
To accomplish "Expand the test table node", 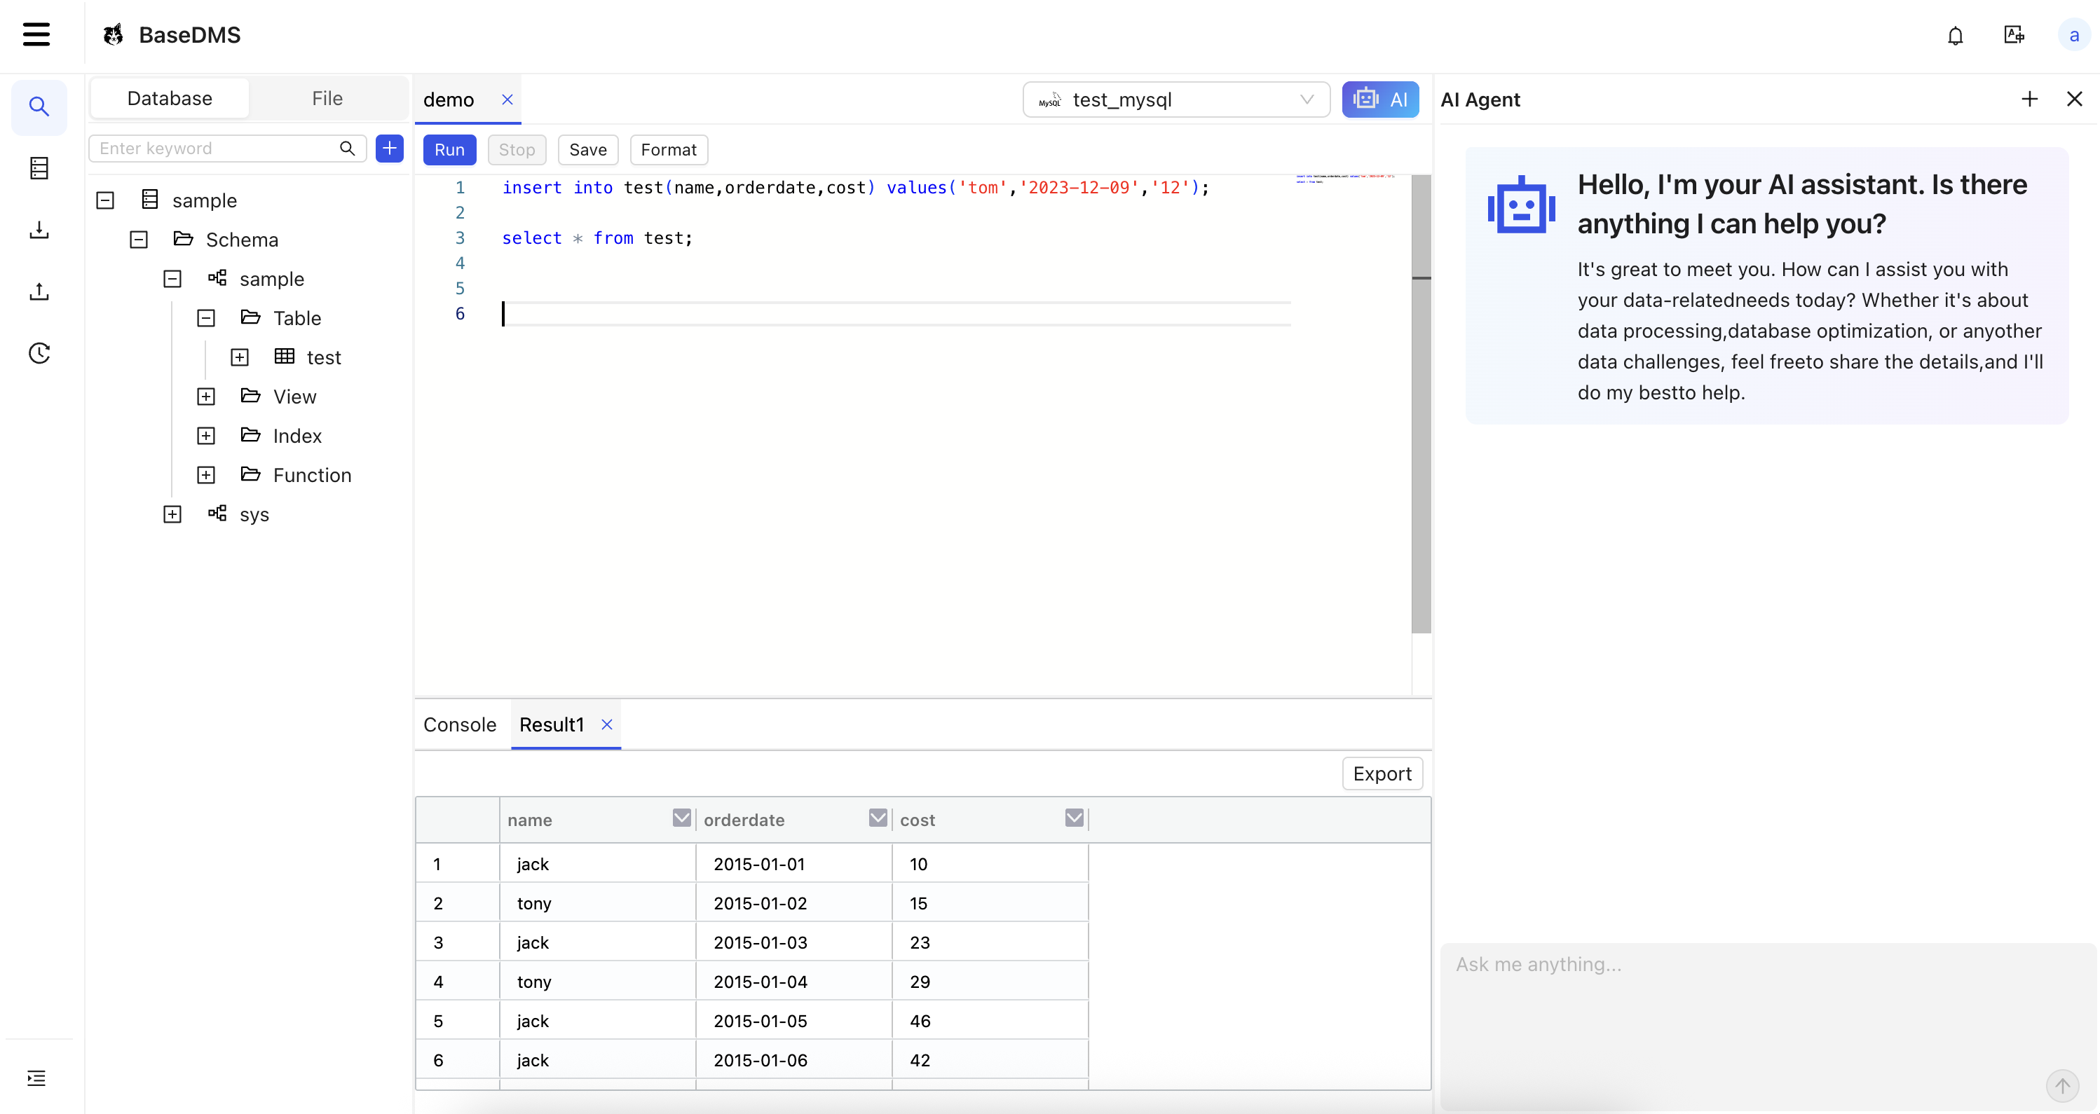I will (x=240, y=357).
